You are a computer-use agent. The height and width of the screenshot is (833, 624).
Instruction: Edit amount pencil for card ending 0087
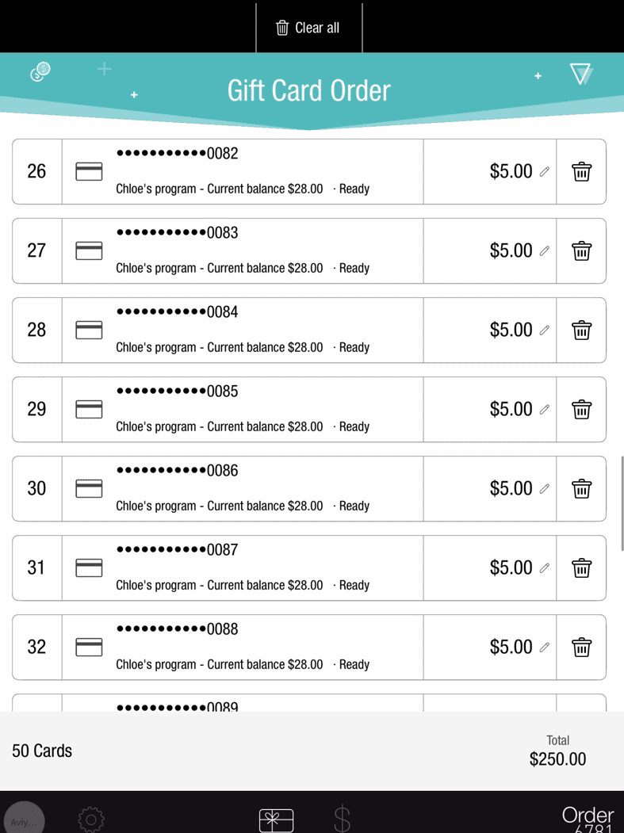point(544,568)
